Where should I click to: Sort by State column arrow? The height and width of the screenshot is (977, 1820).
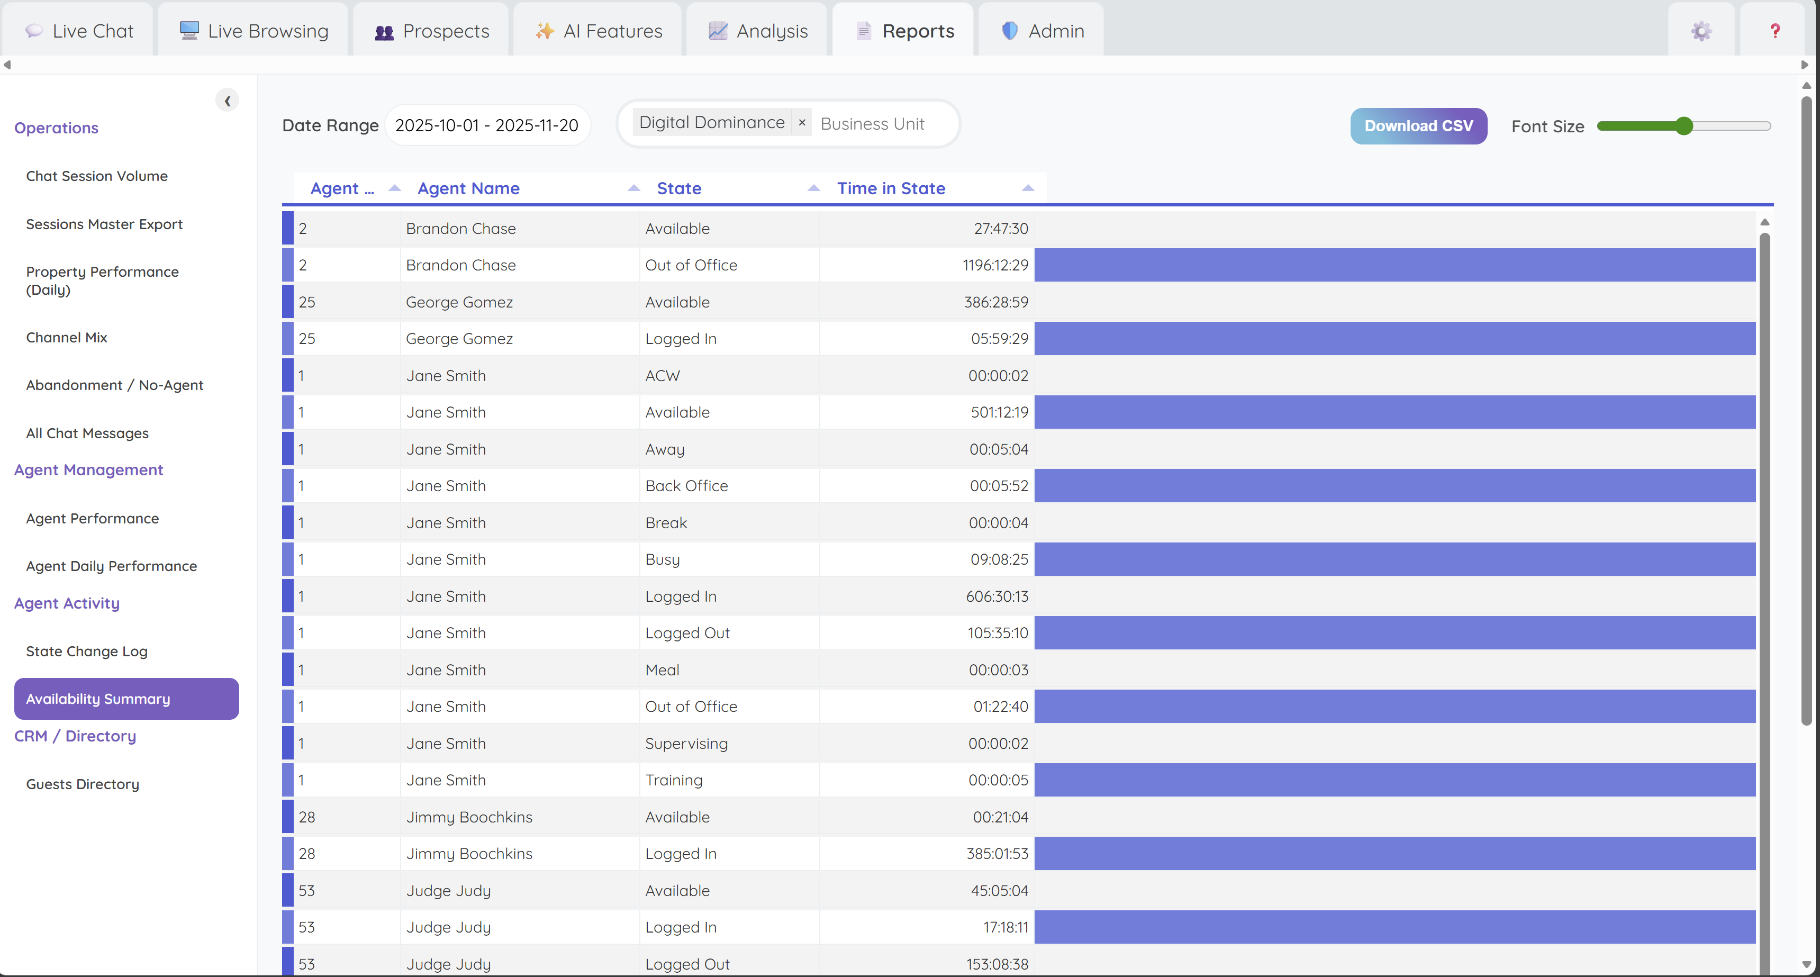coord(813,188)
